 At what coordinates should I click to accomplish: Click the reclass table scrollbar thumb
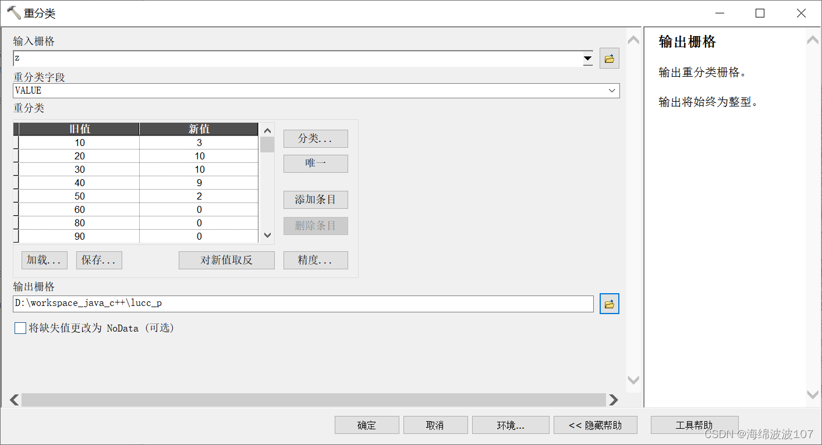click(x=267, y=145)
